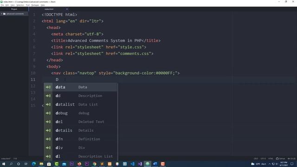Viewport: 297px width, 167px height.
Task: Click the snippet icon beside 'dl'
Action: pyautogui.click(x=48, y=156)
